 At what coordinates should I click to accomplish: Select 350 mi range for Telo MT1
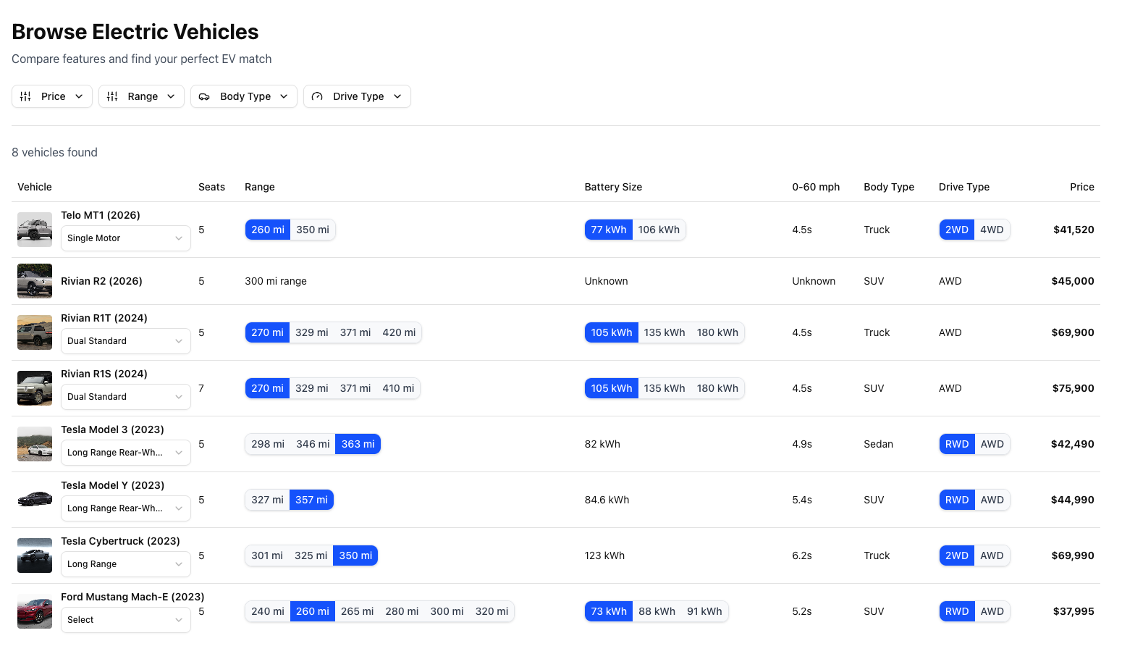pyautogui.click(x=313, y=230)
